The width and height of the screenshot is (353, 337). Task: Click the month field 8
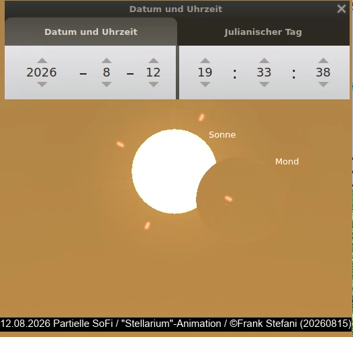click(x=107, y=73)
